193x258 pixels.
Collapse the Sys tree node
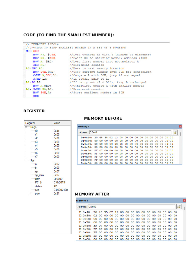pos(26,160)
